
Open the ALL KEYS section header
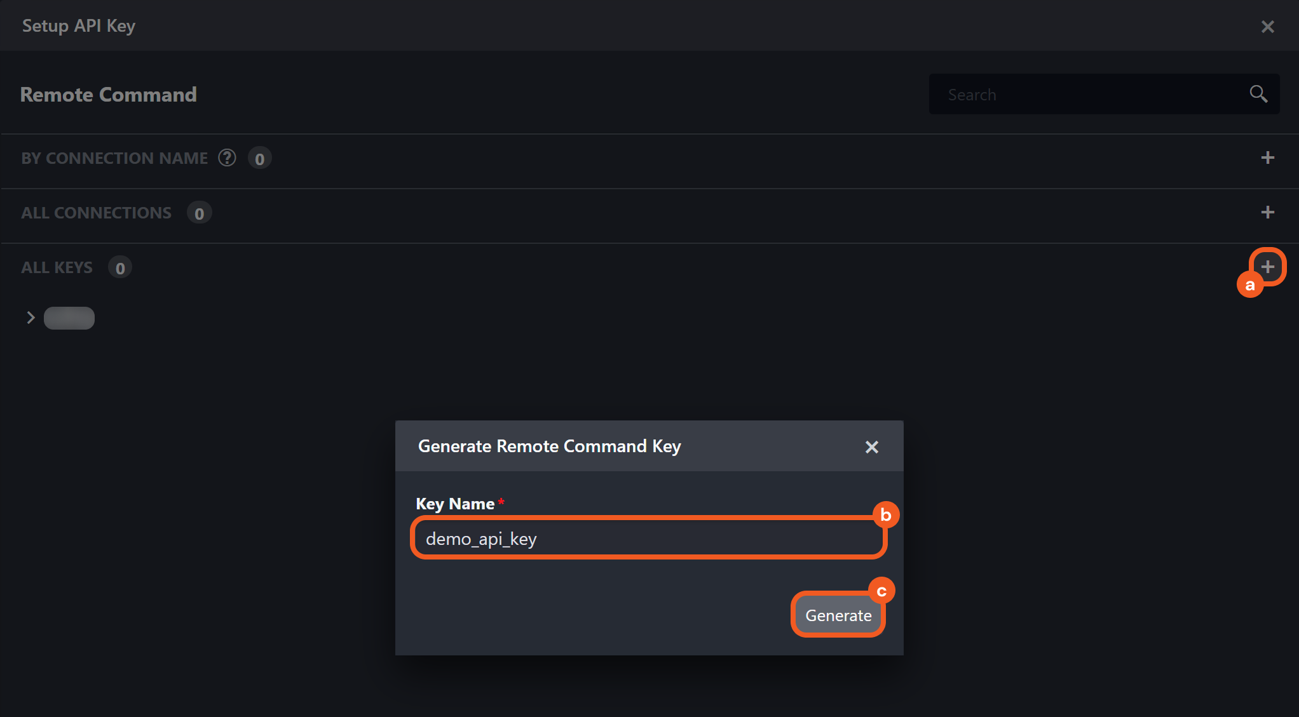(x=57, y=267)
